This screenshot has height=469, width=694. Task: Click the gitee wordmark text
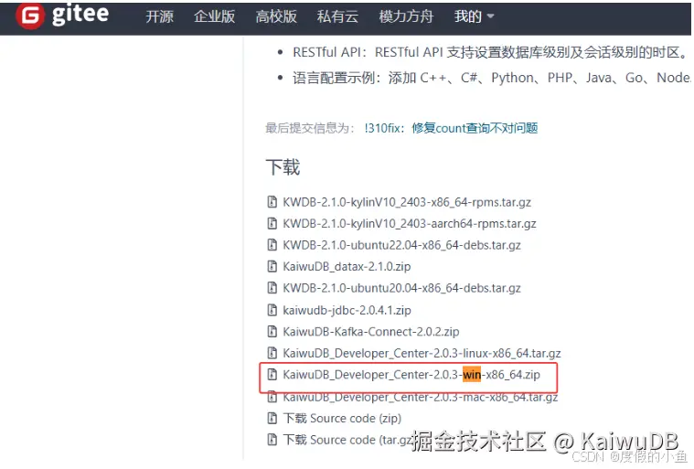tap(80, 15)
